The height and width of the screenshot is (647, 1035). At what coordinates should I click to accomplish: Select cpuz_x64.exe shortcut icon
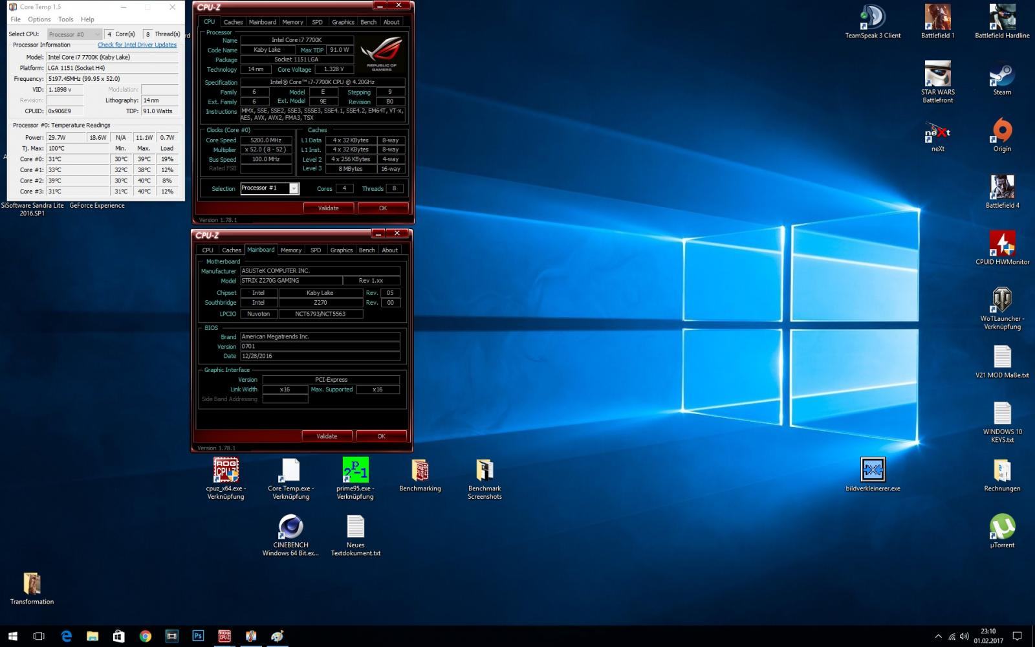point(226,477)
